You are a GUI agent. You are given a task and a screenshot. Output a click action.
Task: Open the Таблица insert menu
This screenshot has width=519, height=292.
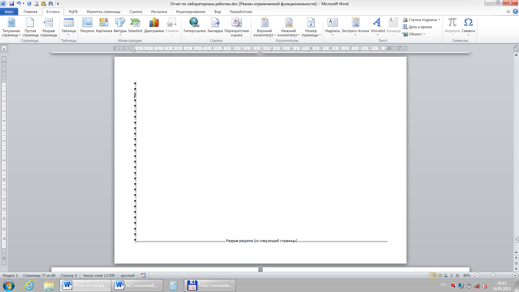tap(69, 27)
